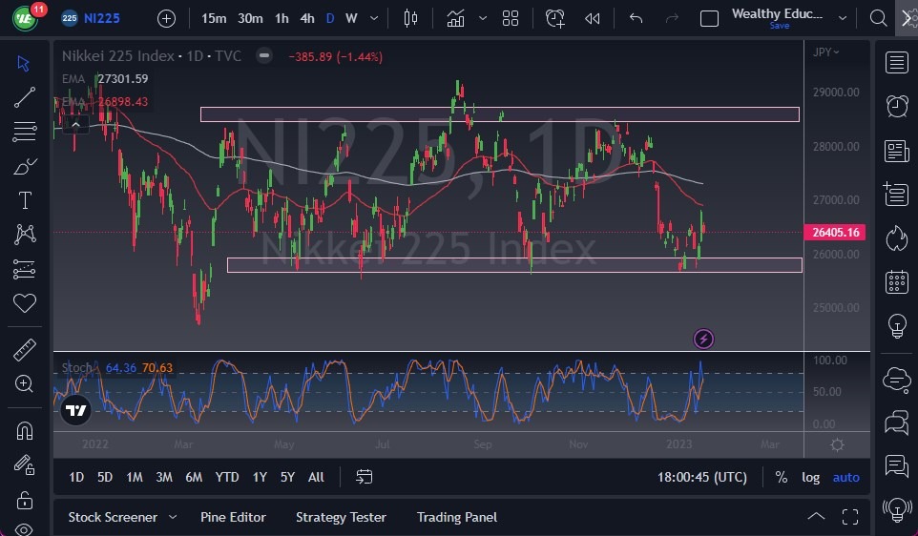Open the candlestick chart style icon

tap(411, 18)
